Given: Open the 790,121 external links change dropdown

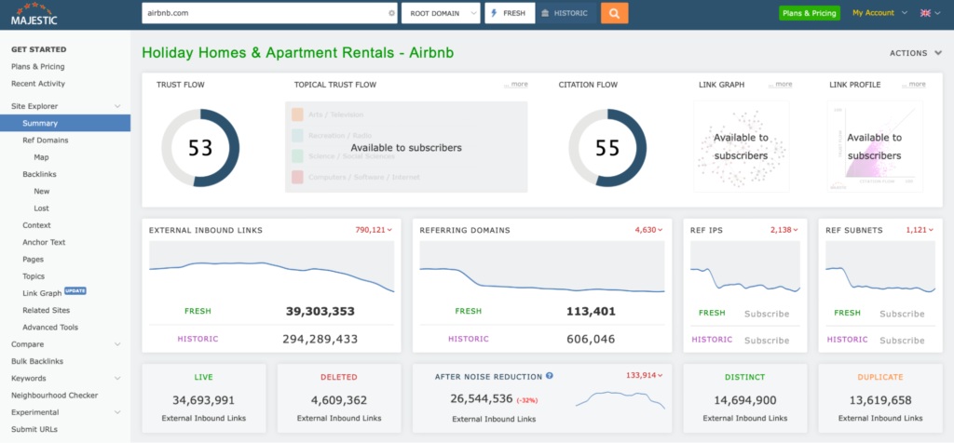Looking at the screenshot, I should (x=374, y=230).
